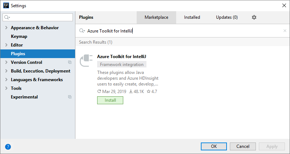The image size is (290, 154).
Task: Click the copy icon beside Version Control
Action: coord(70,62)
